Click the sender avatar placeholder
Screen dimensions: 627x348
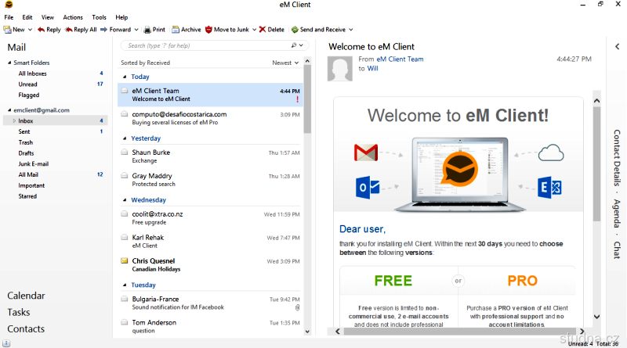(340, 69)
